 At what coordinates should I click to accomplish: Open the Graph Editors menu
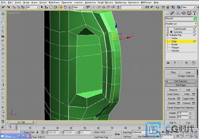click(x=105, y=2)
